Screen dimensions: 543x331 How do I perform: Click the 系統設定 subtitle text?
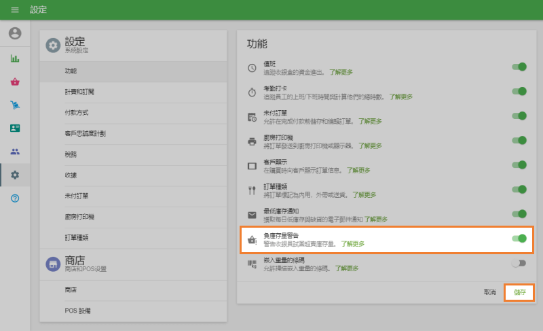pyautogui.click(x=77, y=50)
